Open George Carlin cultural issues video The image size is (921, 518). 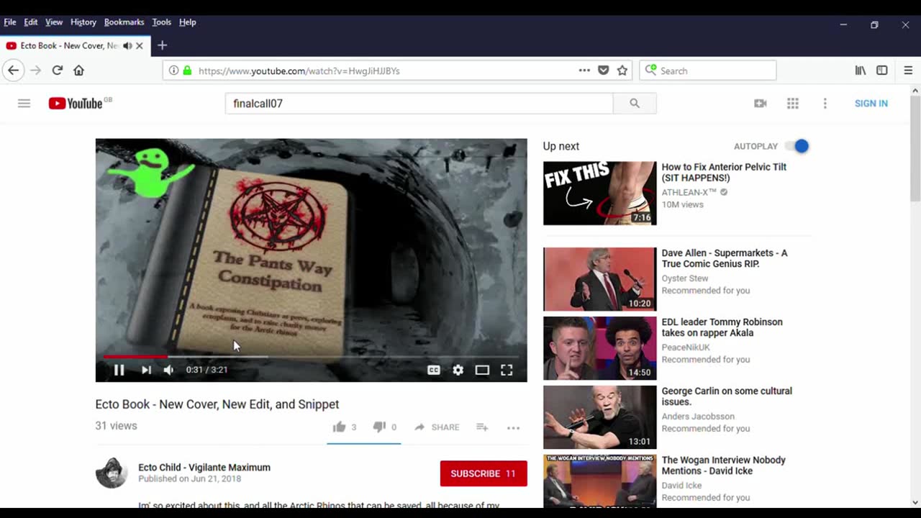(727, 396)
